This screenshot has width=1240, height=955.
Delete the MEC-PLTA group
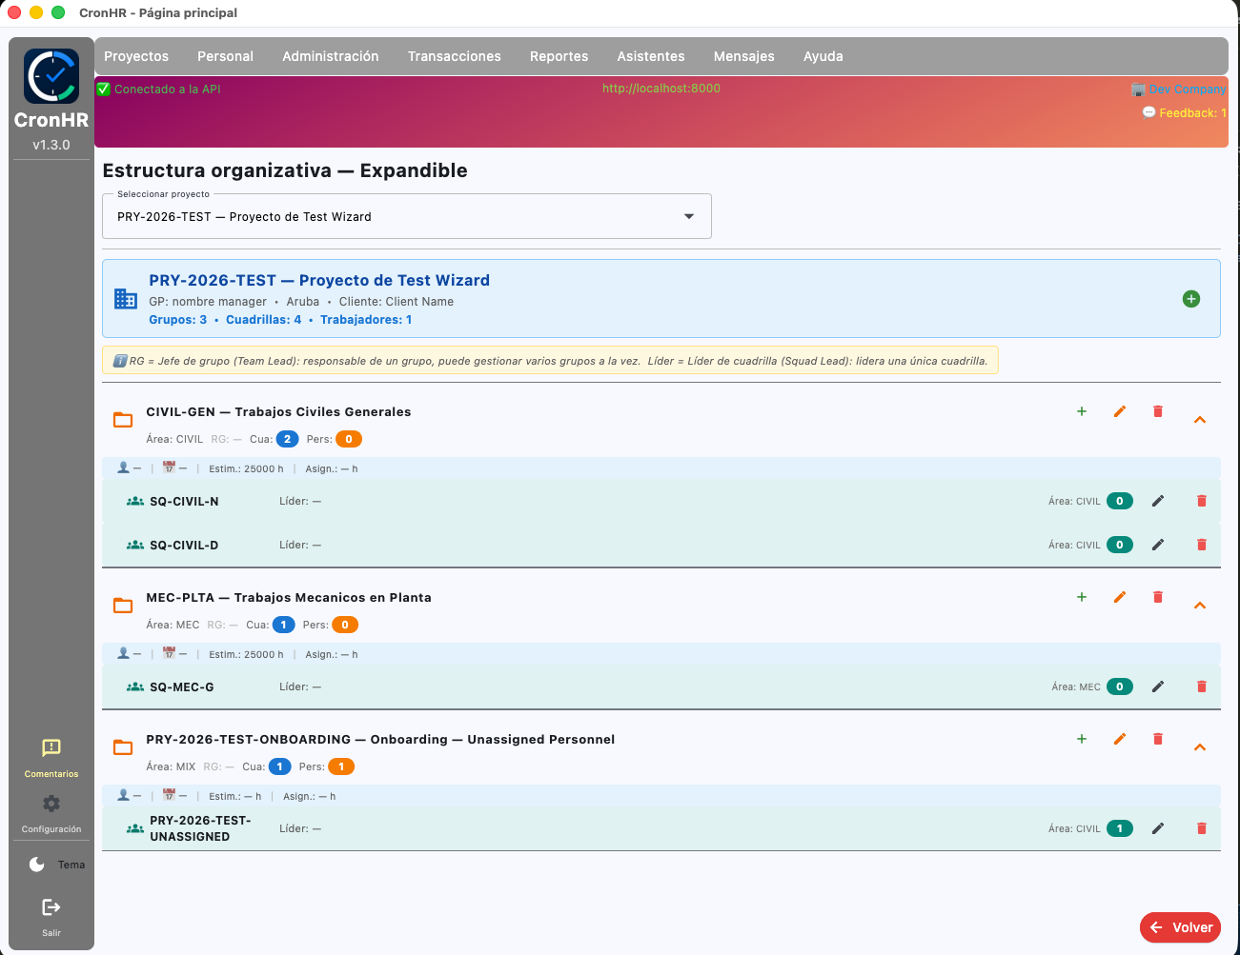(1158, 597)
